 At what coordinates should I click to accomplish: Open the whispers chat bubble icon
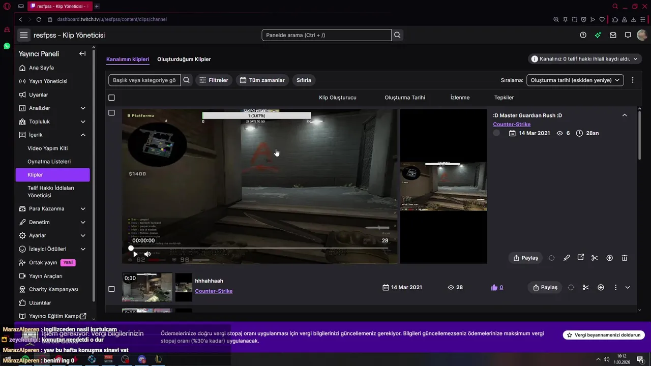point(628,35)
